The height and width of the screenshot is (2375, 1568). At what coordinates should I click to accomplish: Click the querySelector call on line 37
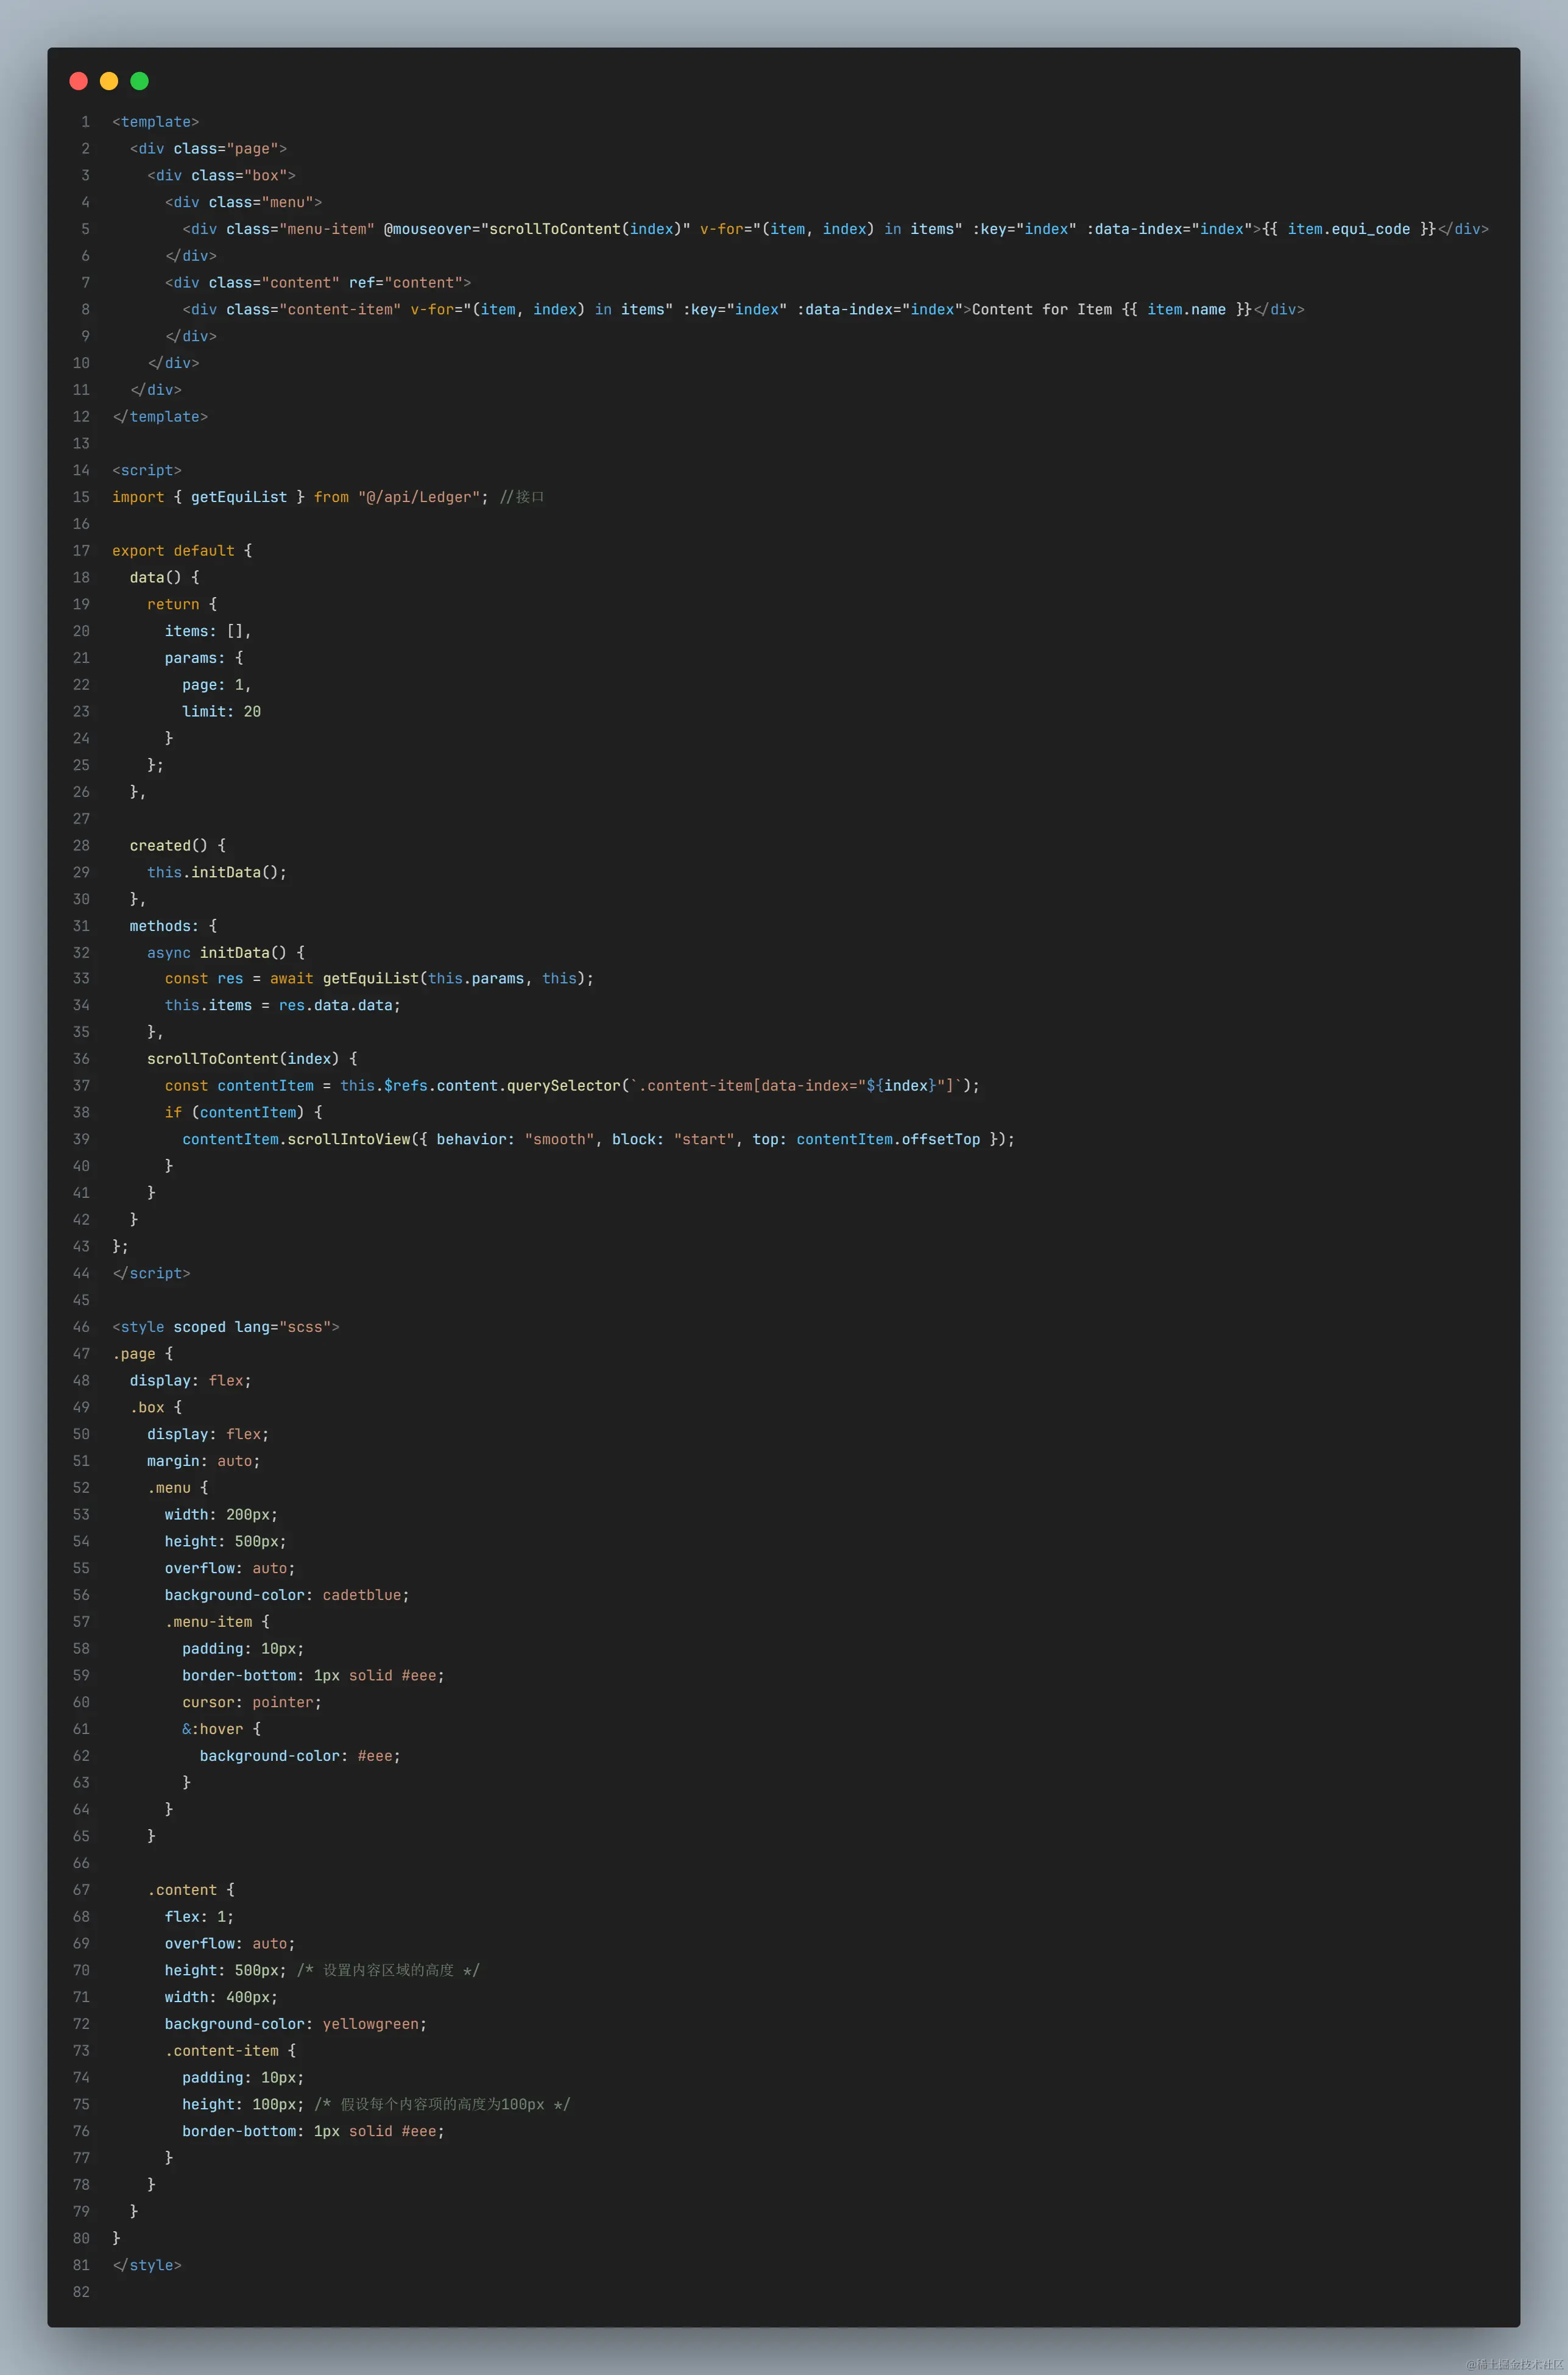pos(565,1085)
